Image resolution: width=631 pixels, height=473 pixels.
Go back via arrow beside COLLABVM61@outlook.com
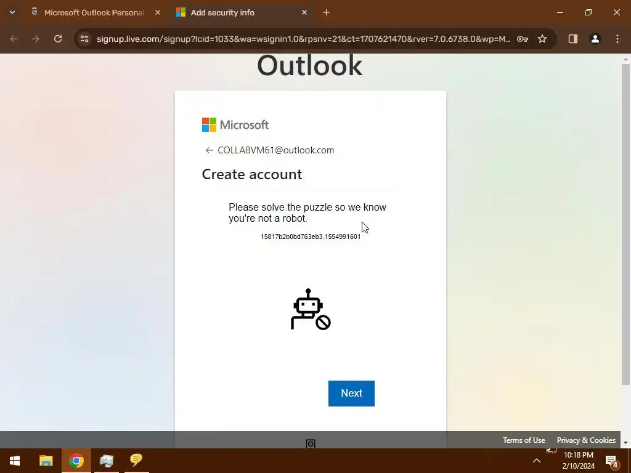coord(209,150)
